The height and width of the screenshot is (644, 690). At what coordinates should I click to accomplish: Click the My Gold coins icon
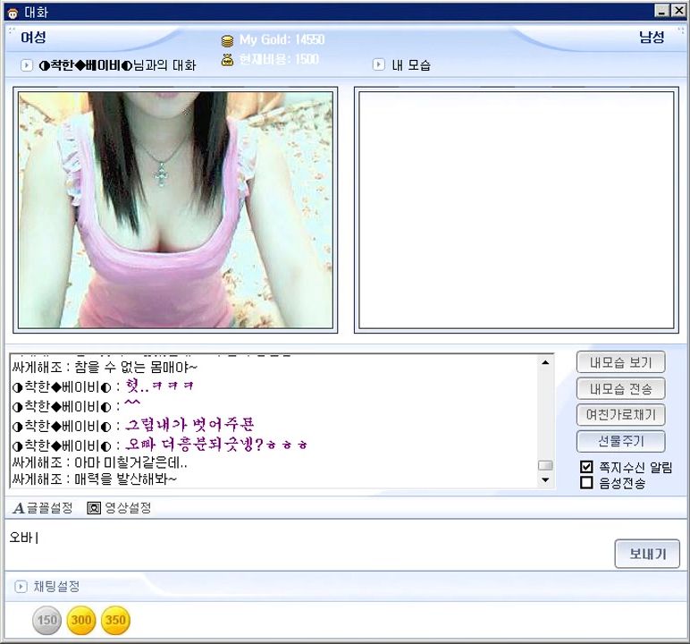(227, 40)
